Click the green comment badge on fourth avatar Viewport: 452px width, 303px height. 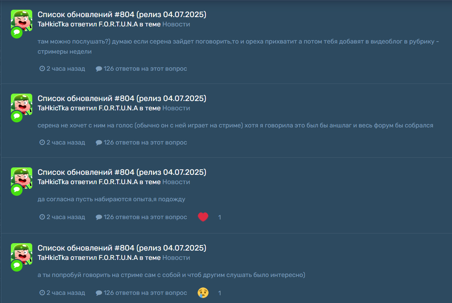tap(17, 266)
